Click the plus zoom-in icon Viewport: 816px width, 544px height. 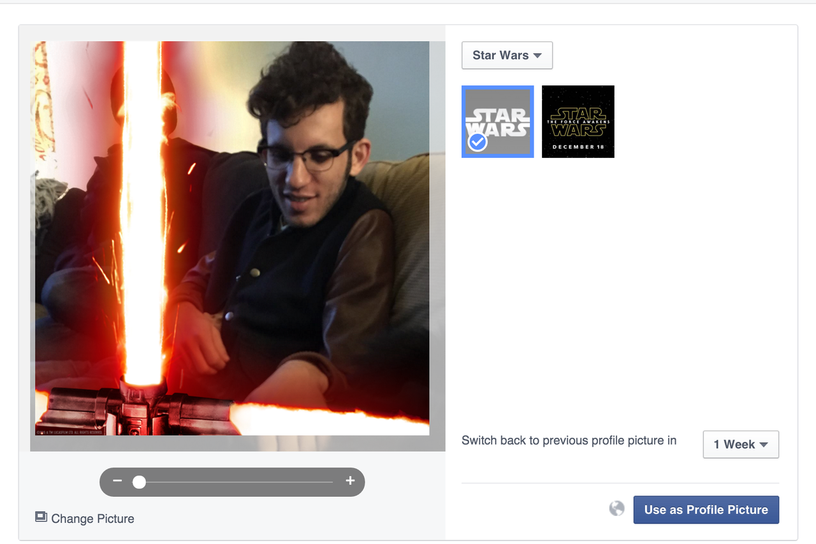[350, 481]
